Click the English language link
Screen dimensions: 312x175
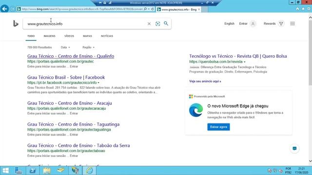tap(229, 24)
